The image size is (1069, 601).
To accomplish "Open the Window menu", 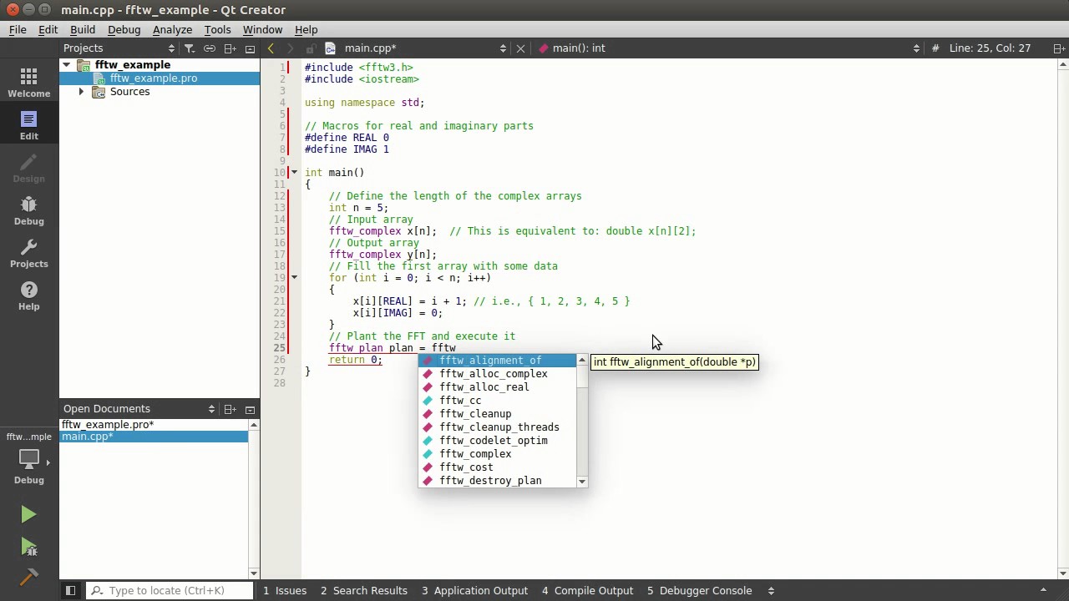I will point(262,30).
